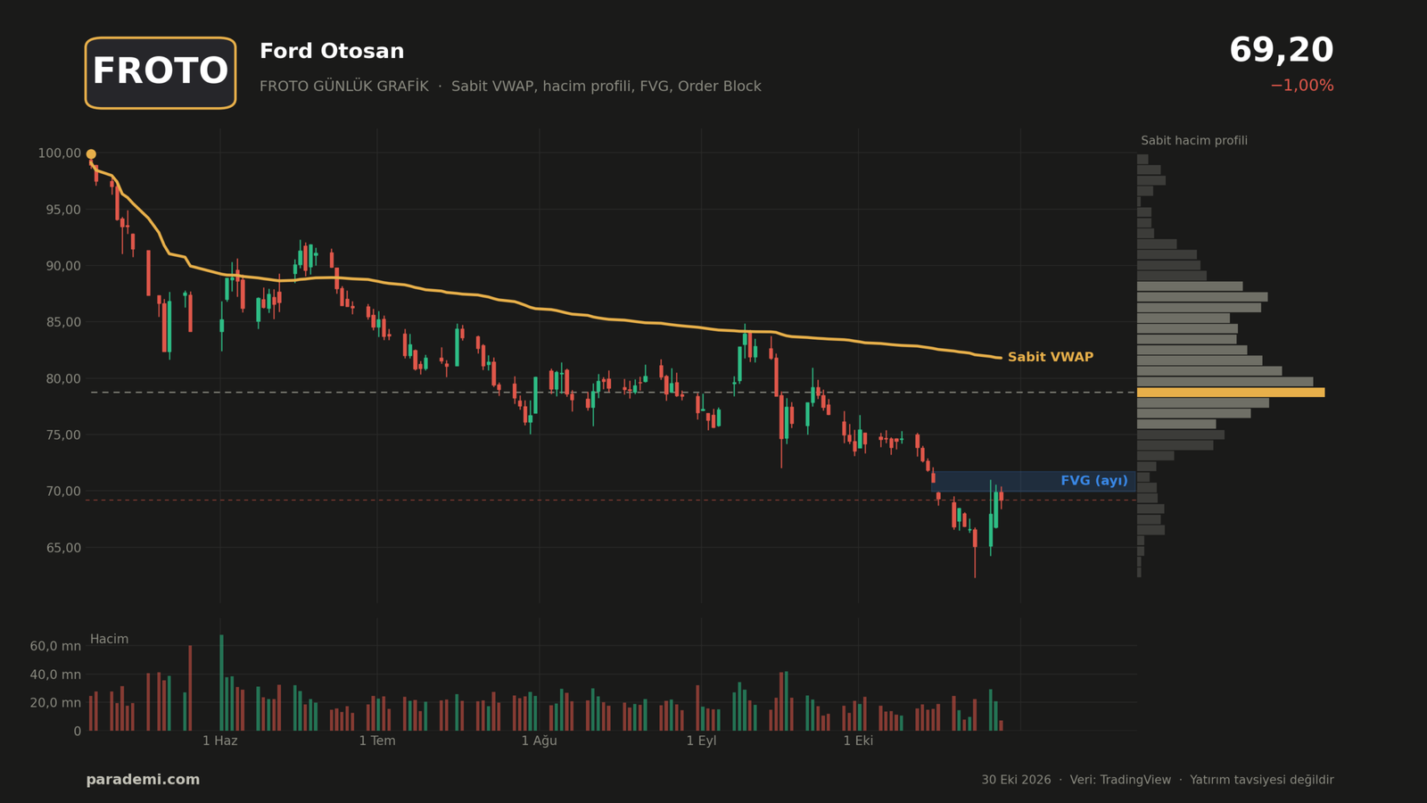Click the 40,0 mn volume axis label
The height and width of the screenshot is (803, 1427).
pyautogui.click(x=55, y=675)
